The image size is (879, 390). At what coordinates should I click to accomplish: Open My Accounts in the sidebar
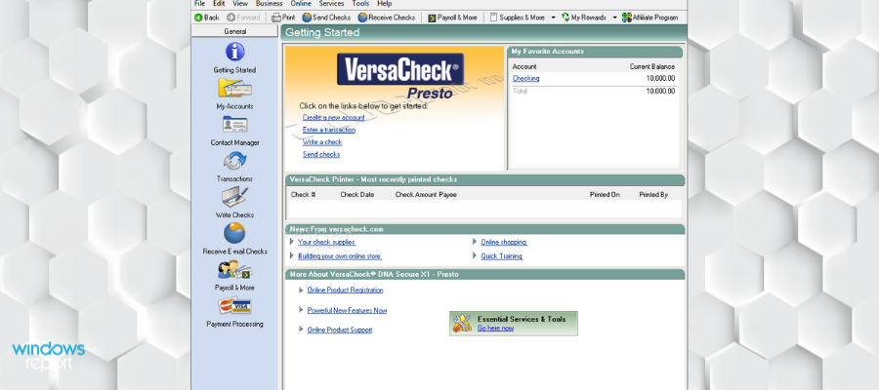coord(234,89)
